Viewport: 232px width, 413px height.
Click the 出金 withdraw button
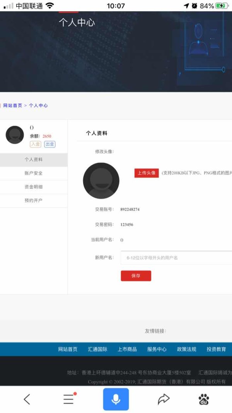click(x=50, y=144)
